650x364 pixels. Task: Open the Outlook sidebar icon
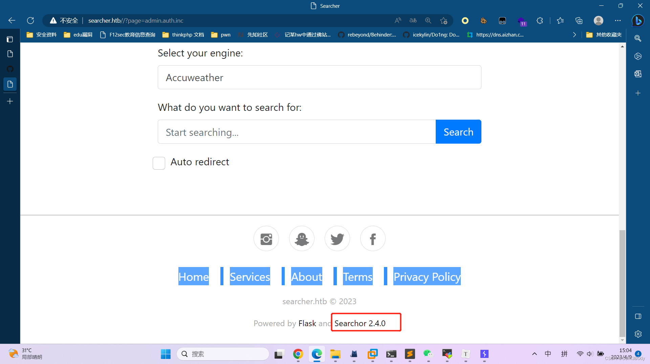pyautogui.click(x=638, y=74)
